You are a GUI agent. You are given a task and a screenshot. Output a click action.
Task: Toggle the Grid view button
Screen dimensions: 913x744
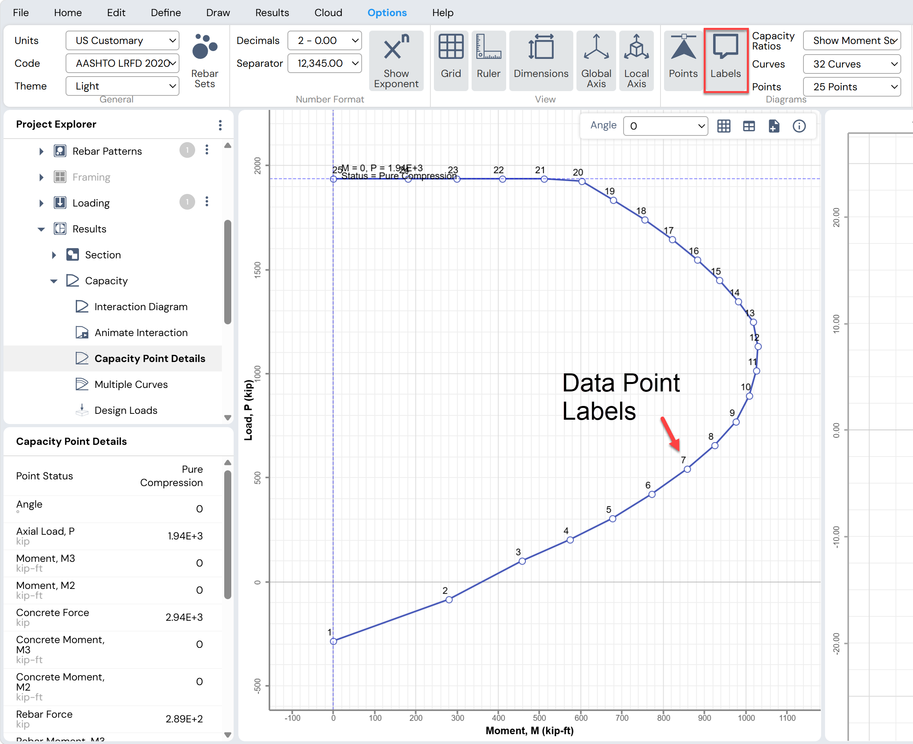[450, 60]
